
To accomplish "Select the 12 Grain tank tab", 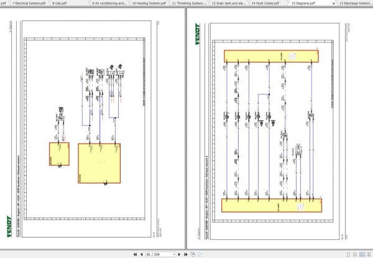I will coord(228,3).
